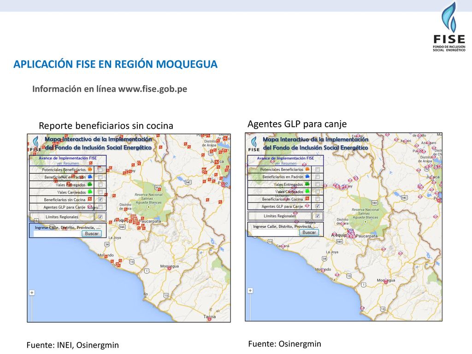The width and height of the screenshot is (472, 354).
Task: Click the Reporte beneficiarios sin cocina heading
Action: pyautogui.click(x=106, y=125)
